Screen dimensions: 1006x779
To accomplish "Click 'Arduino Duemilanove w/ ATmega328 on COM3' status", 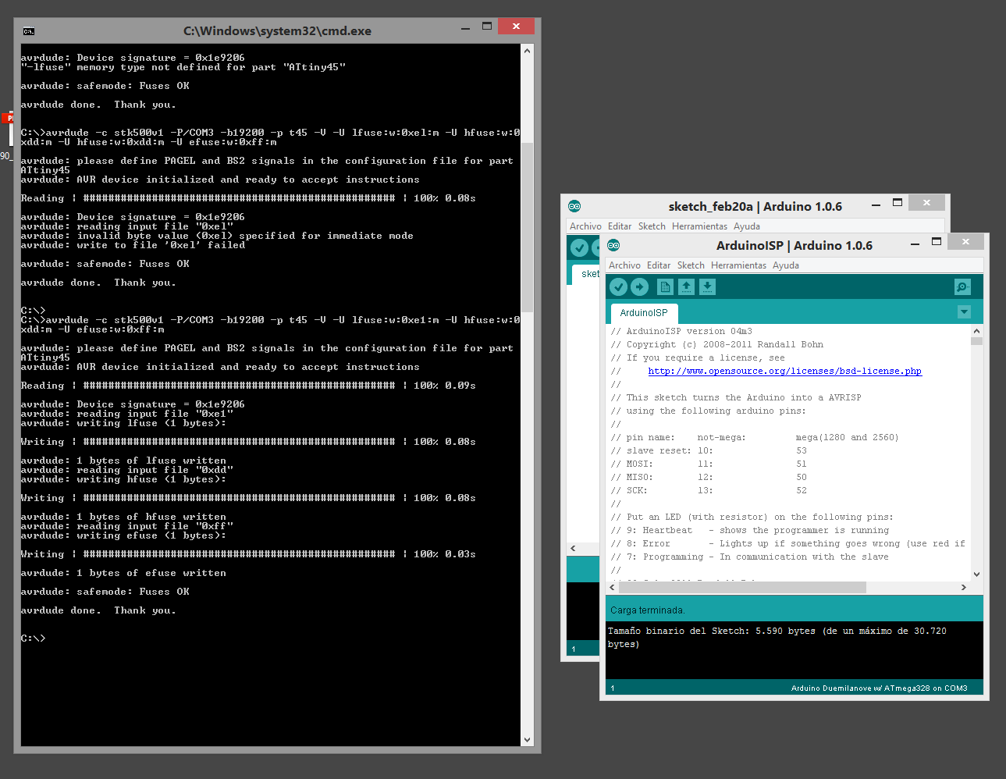I will pos(879,688).
